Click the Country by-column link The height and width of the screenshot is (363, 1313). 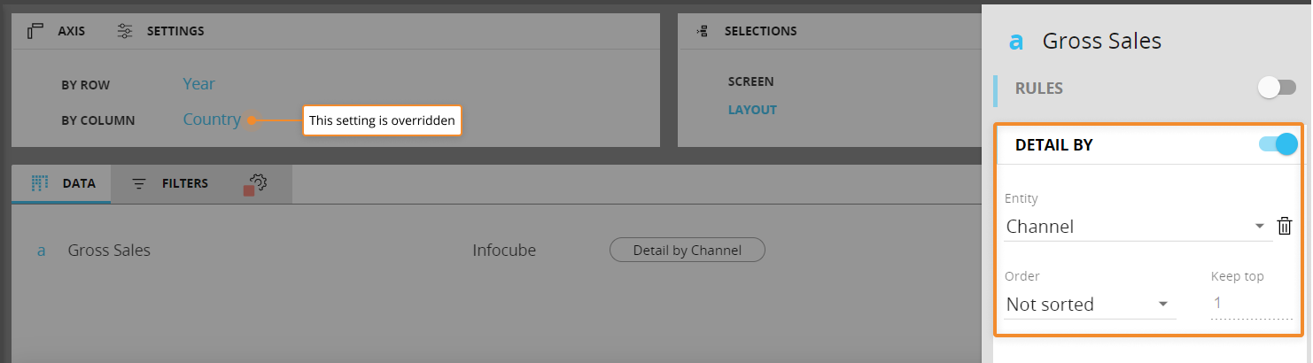[212, 120]
